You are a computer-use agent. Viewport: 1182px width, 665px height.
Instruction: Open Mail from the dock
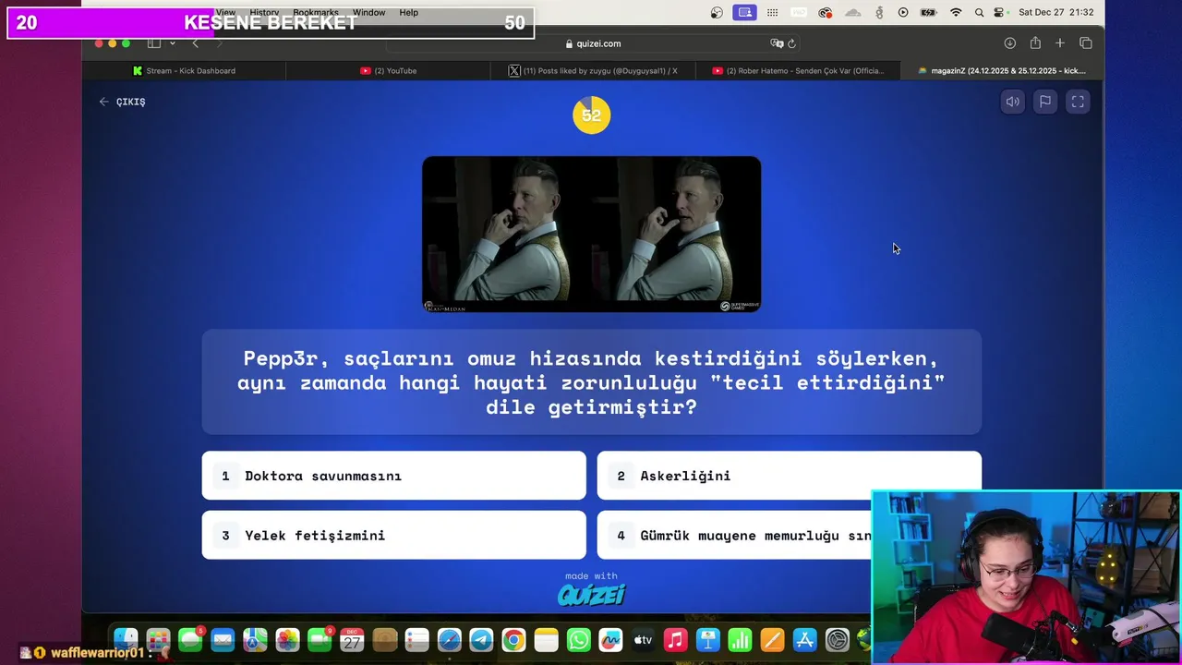click(223, 639)
